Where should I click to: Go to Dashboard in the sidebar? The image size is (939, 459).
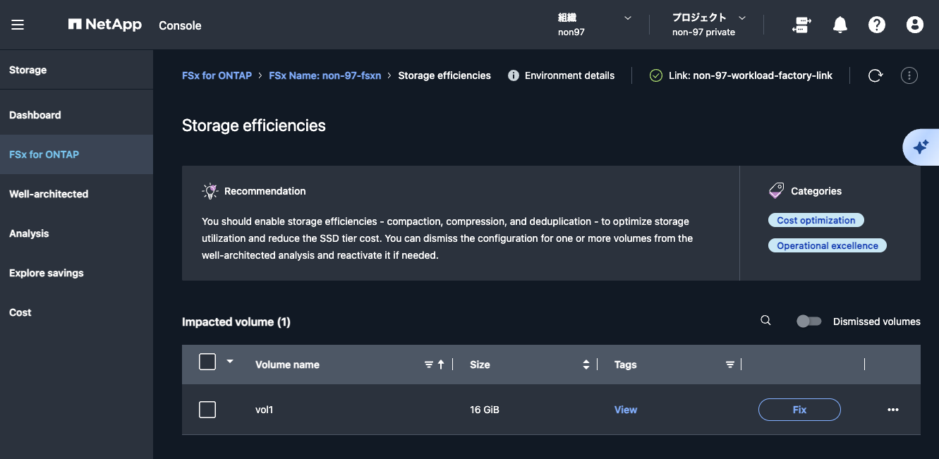[x=76, y=115]
